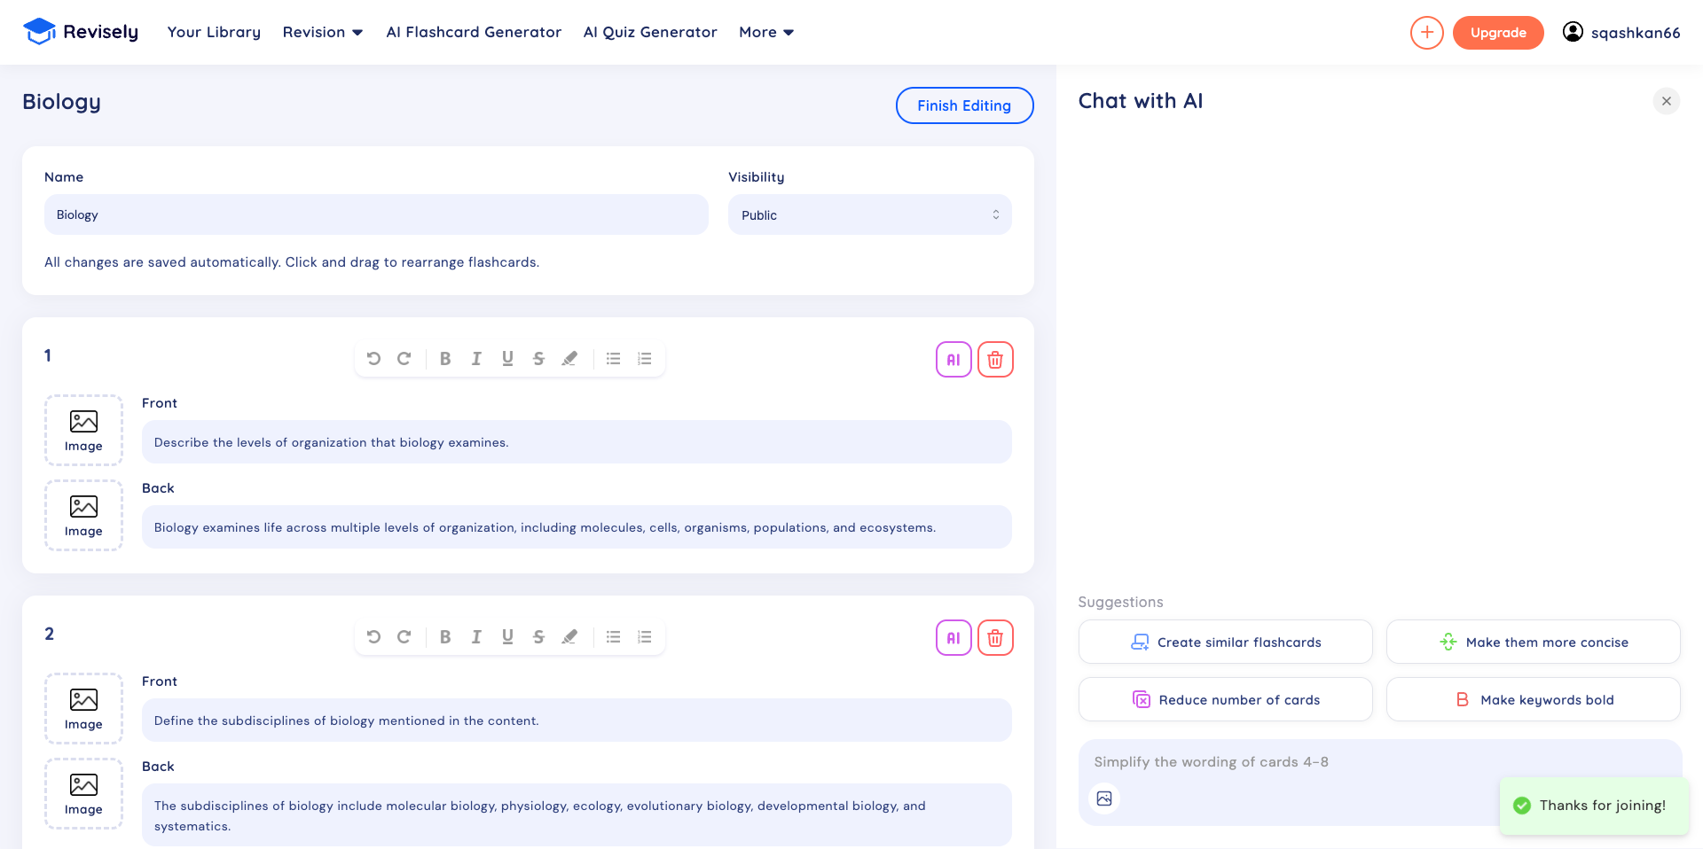This screenshot has width=1703, height=849.
Task: Delete flashcard 2 using the trash icon
Action: 994,637
